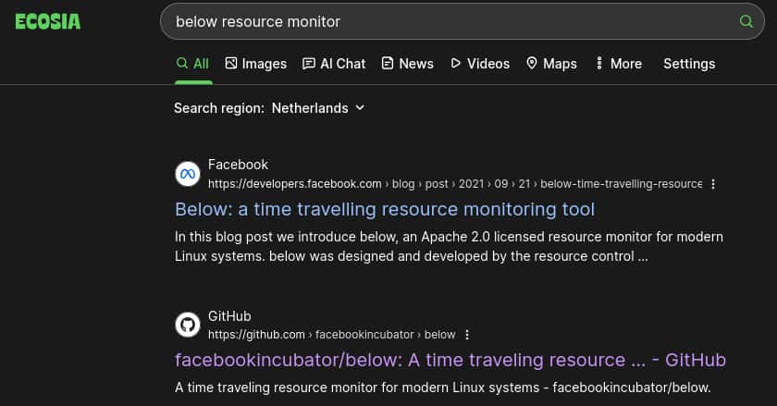This screenshot has width=777, height=406.
Task: Switch to the Images tab
Action: pos(256,64)
